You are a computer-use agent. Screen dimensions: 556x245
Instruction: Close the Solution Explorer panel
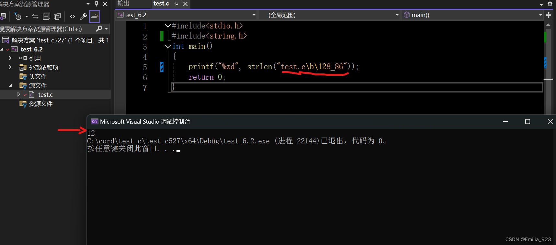pos(105,4)
